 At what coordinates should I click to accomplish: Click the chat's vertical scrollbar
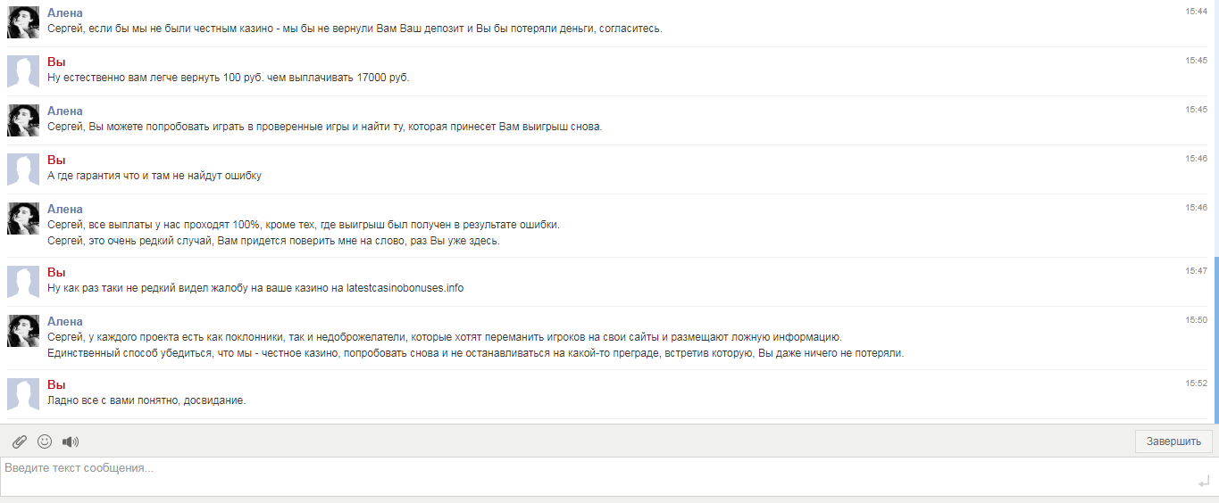(x=1215, y=339)
